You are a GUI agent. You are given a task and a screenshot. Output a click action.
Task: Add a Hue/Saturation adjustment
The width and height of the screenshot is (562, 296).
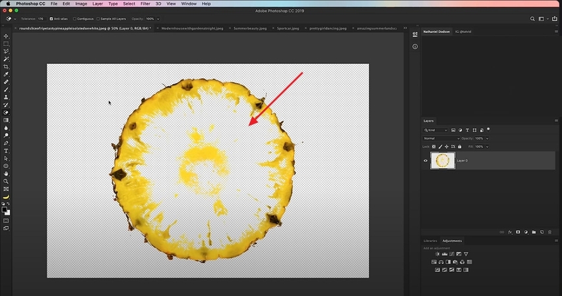433,262
